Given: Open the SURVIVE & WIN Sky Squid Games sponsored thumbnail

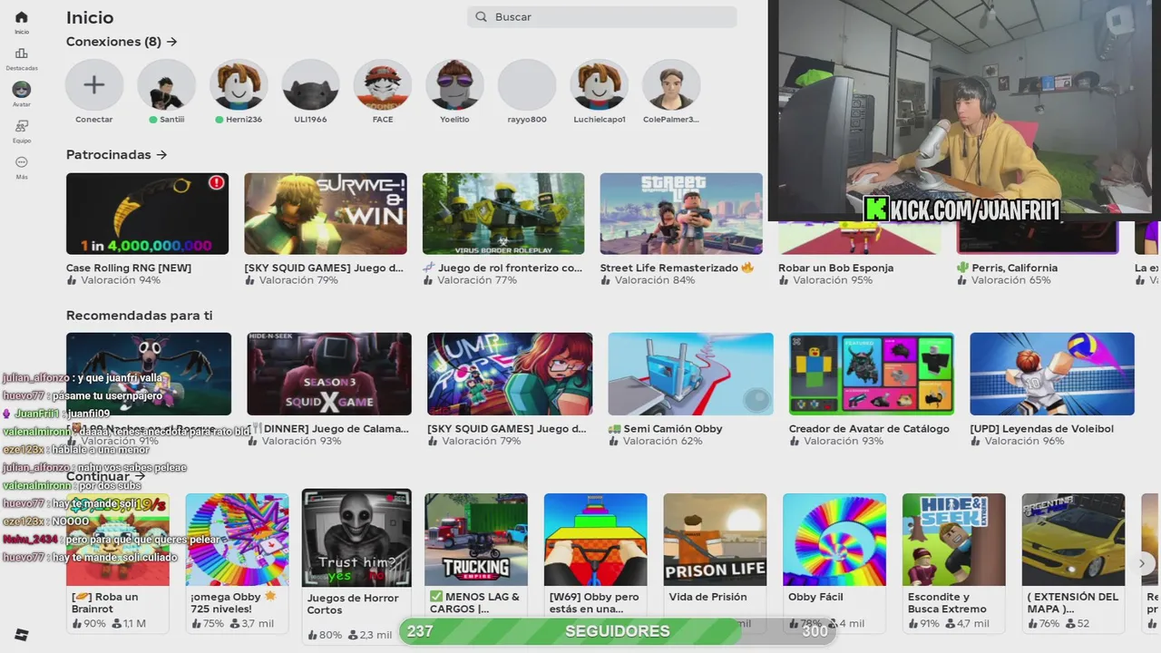Looking at the screenshot, I should 326,214.
